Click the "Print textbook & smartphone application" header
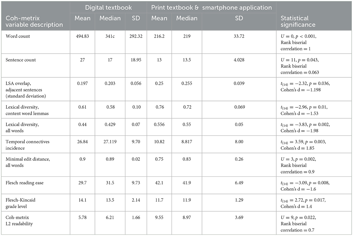353x236 pixels. click(x=211, y=7)
